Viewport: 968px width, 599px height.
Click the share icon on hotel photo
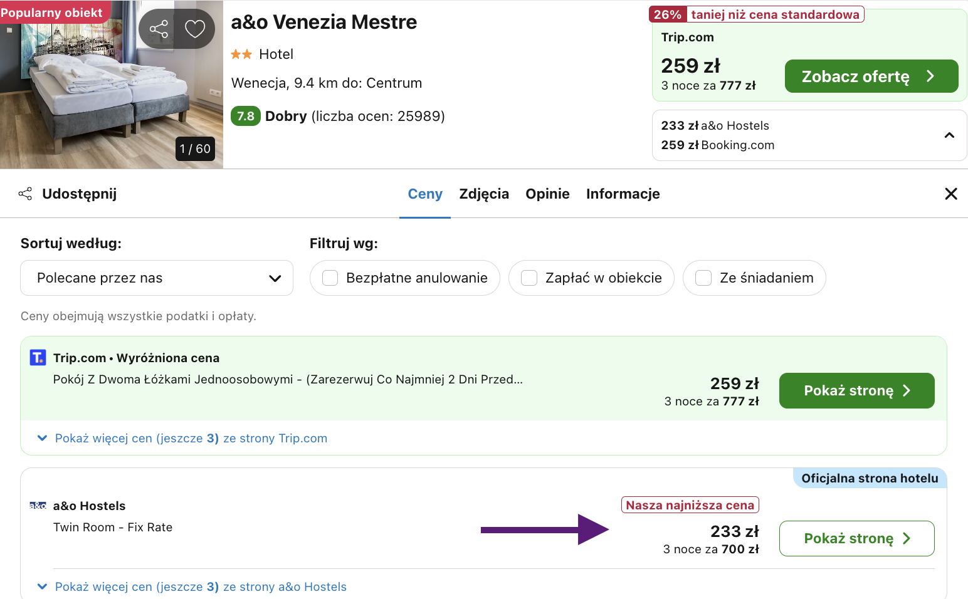(x=159, y=29)
